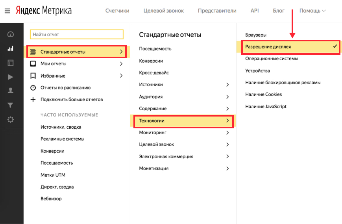The image size is (342, 224).
Task: Expand the Источники submenu chevron
Action: pos(227,85)
